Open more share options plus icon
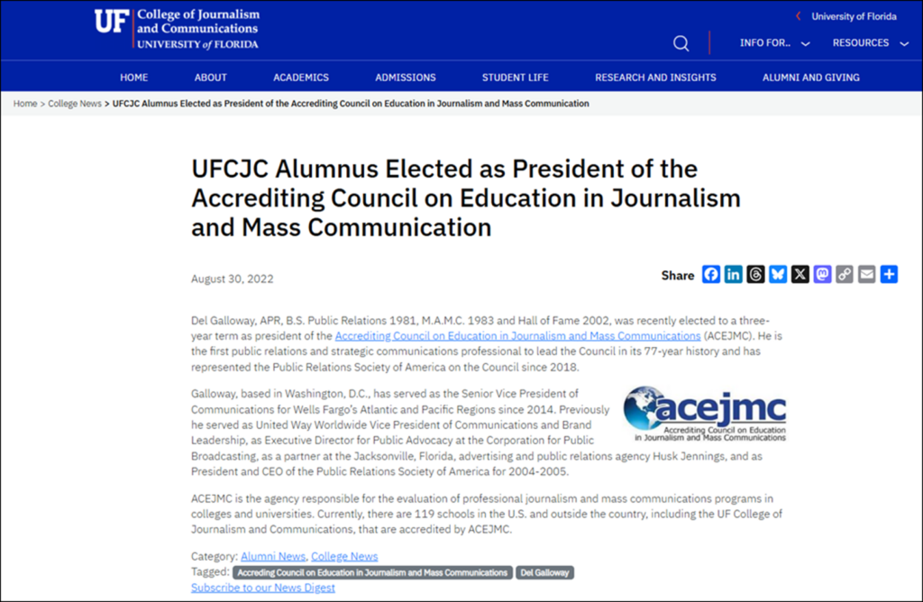Screen dimensions: 923x602 pyautogui.click(x=889, y=275)
